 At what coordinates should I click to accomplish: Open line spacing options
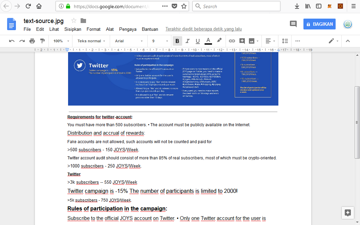[285, 41]
